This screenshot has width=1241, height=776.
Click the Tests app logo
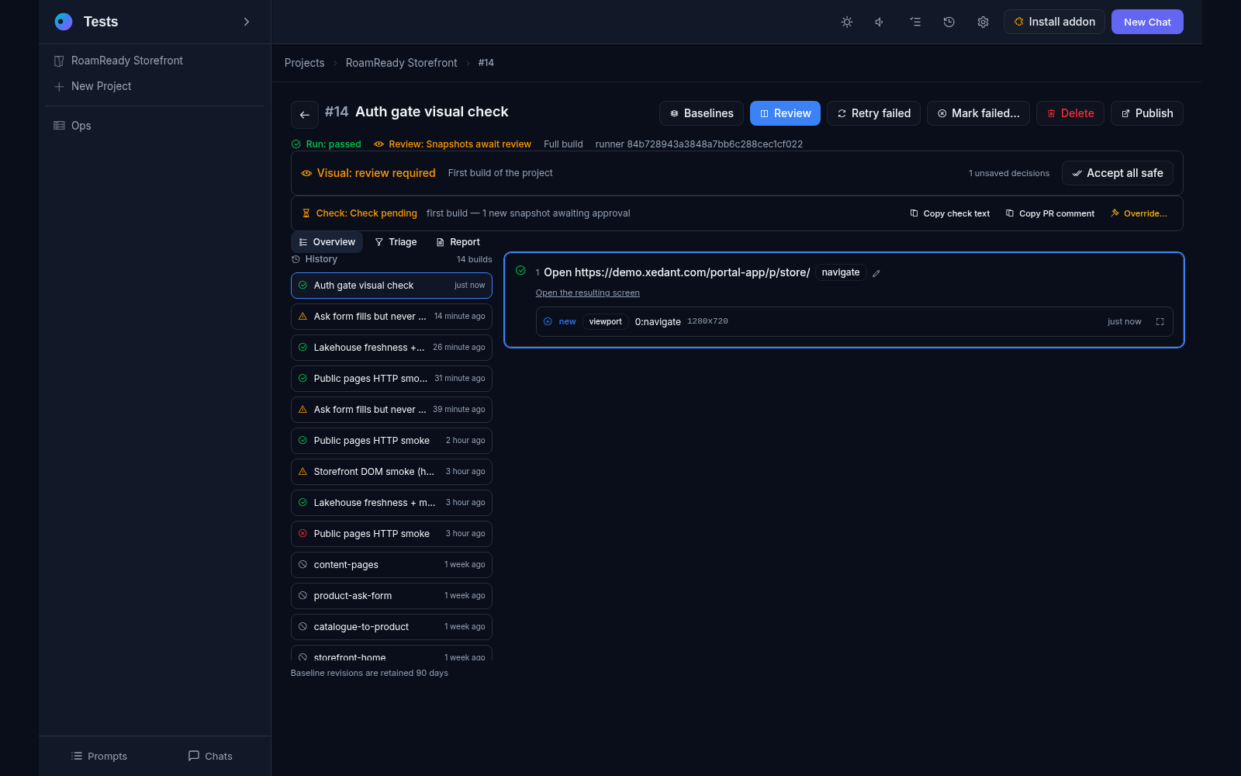(x=64, y=22)
